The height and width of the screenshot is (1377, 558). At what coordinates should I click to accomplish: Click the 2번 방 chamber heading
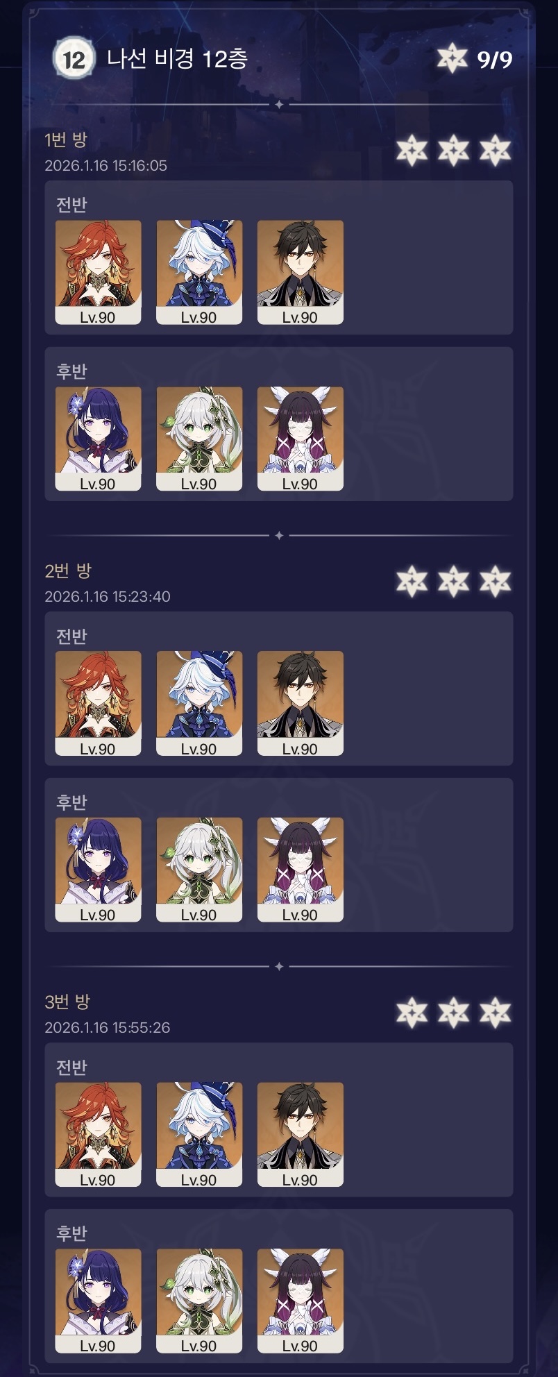[68, 571]
